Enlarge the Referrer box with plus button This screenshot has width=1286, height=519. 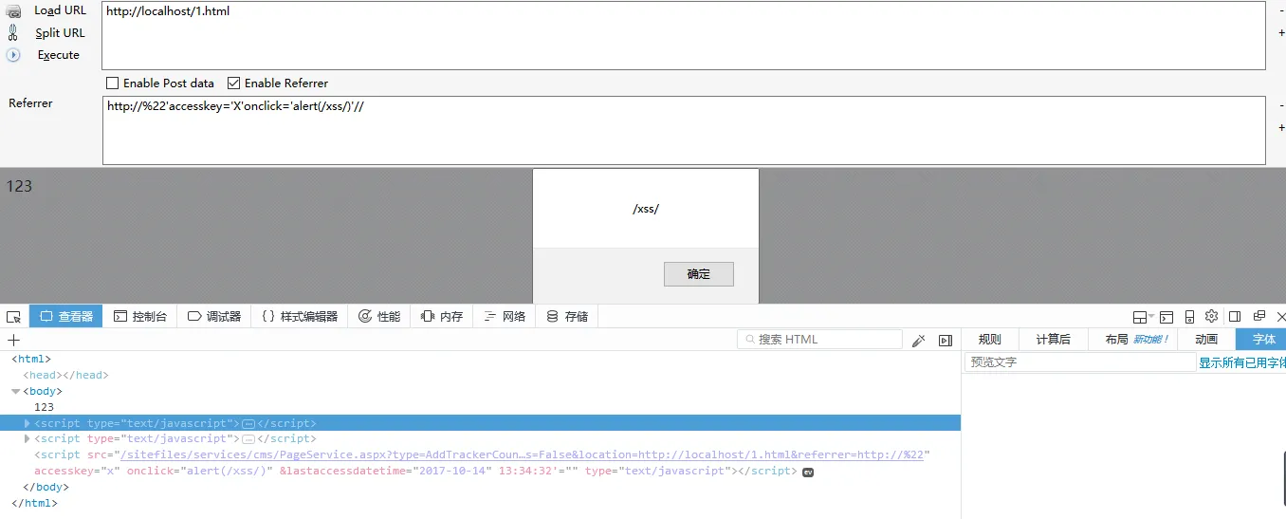pyautogui.click(x=1281, y=128)
